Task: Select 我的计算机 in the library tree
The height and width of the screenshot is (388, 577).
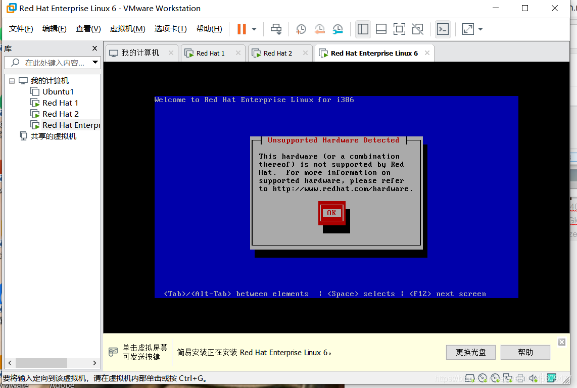Action: [x=50, y=81]
